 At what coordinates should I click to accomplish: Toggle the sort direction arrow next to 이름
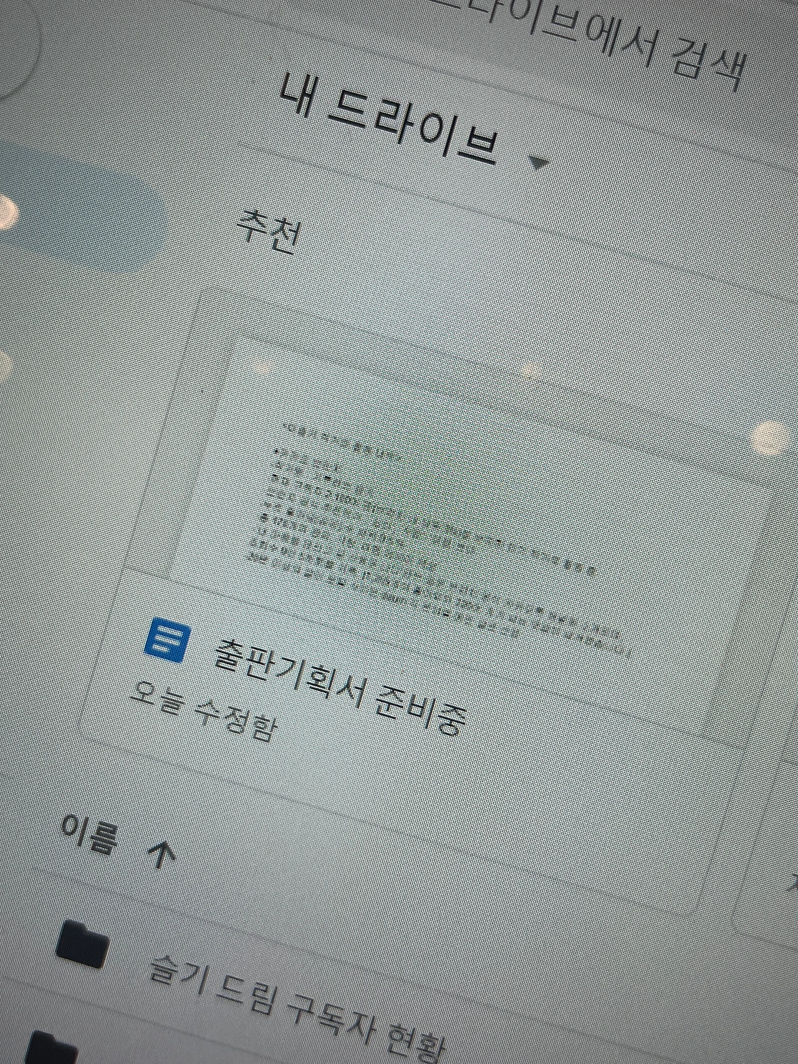click(161, 853)
